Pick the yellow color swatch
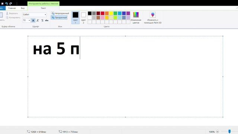The width and height of the screenshot is (238, 134). (x=111, y=13)
